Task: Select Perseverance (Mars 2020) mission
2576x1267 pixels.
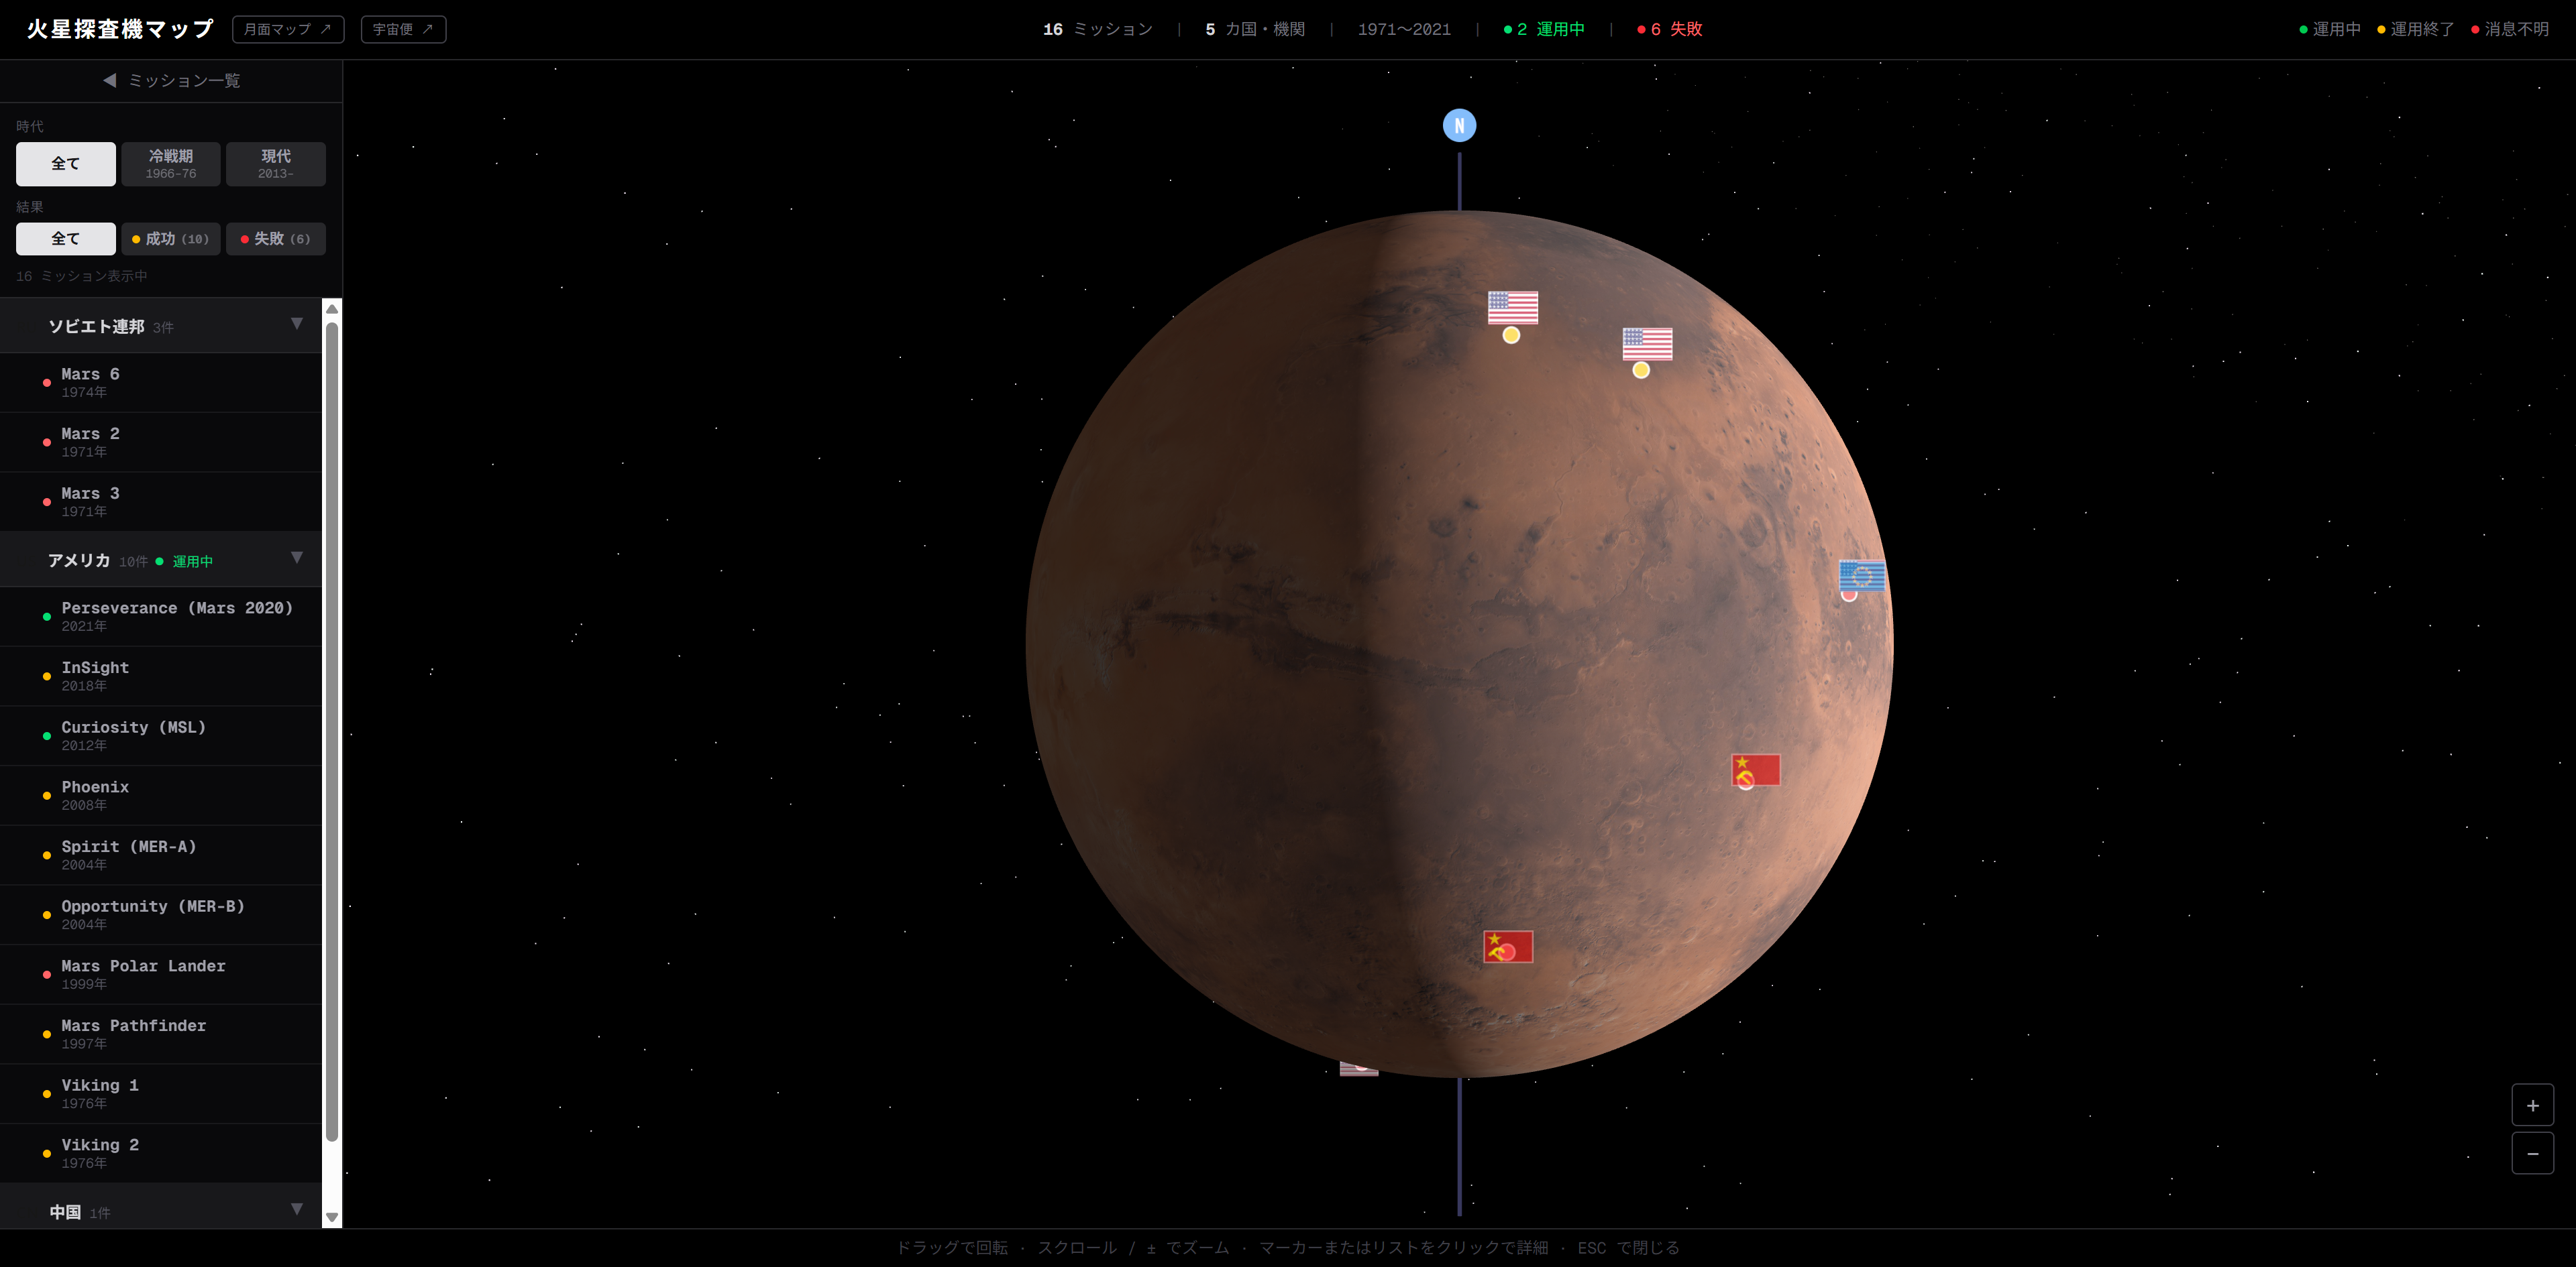Action: [161, 617]
